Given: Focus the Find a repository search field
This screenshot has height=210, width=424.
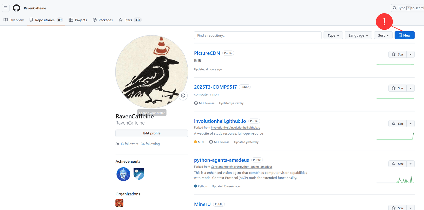Looking at the screenshot, I should [x=257, y=35].
